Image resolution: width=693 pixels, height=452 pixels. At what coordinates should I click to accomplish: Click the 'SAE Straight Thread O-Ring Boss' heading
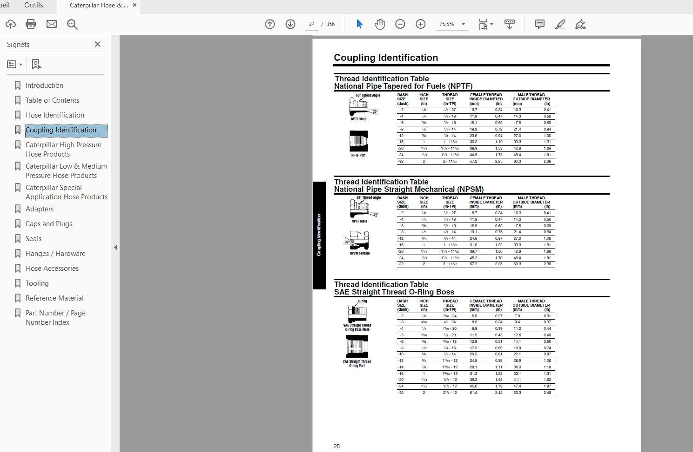394,292
